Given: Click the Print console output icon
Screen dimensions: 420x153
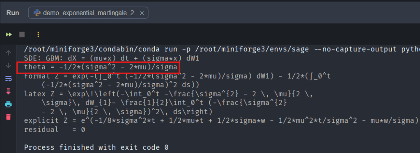Looking at the screenshot, I should click(8, 104).
